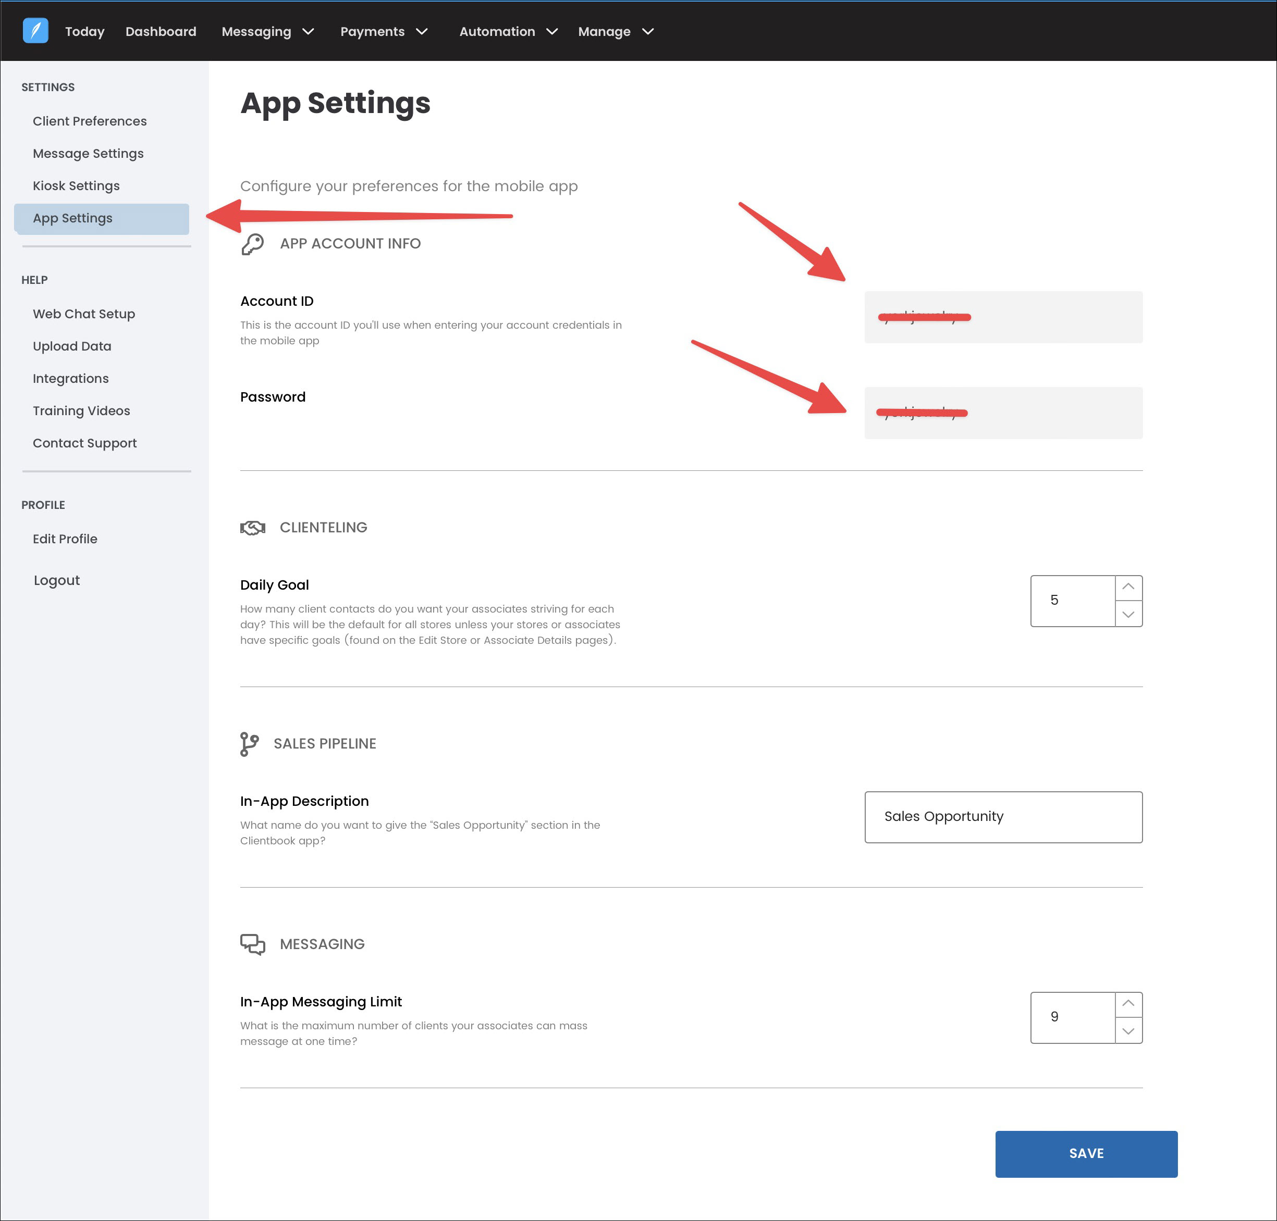Click the chat bubbles icon by Messaging section
Viewport: 1277px width, 1221px height.
tap(253, 944)
